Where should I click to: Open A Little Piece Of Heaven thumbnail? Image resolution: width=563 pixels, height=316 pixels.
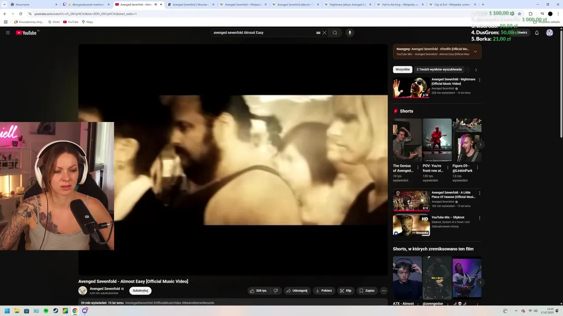pyautogui.click(x=411, y=201)
